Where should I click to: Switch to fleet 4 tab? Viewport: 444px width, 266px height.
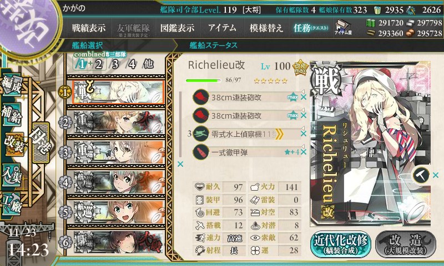click(132, 64)
